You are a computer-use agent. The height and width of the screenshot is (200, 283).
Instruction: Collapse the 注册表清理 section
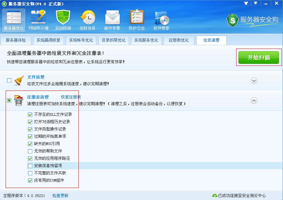tap(254, 100)
